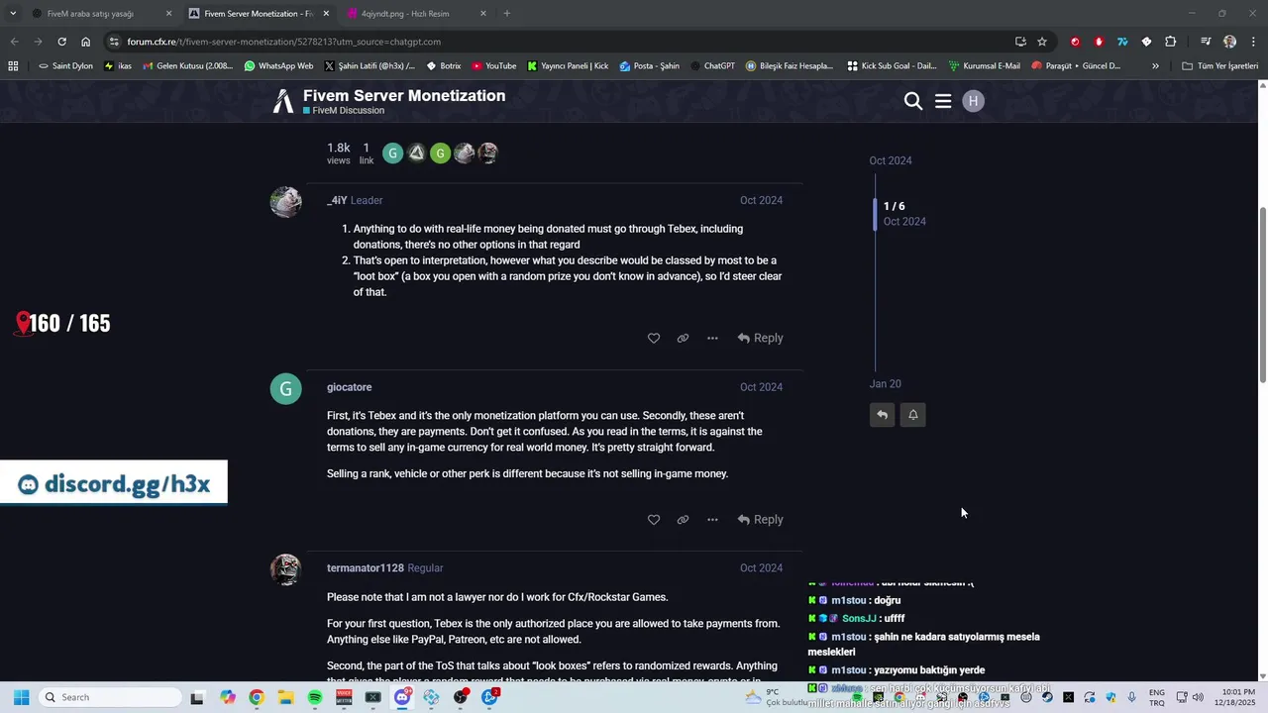Viewport: 1268px width, 713px height.
Task: Reload the page
Action: pyautogui.click(x=61, y=42)
